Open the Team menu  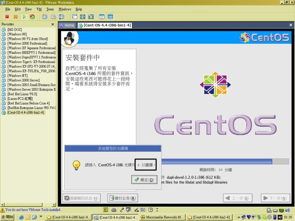point(50,9)
